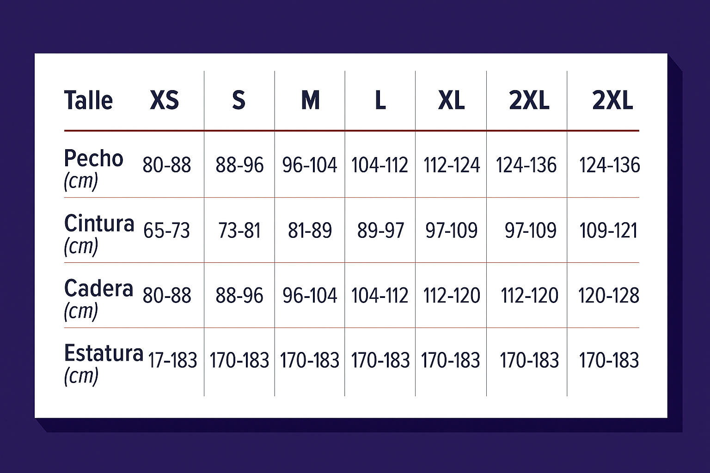Click the 73-81 Cintura cell for S

click(x=239, y=230)
